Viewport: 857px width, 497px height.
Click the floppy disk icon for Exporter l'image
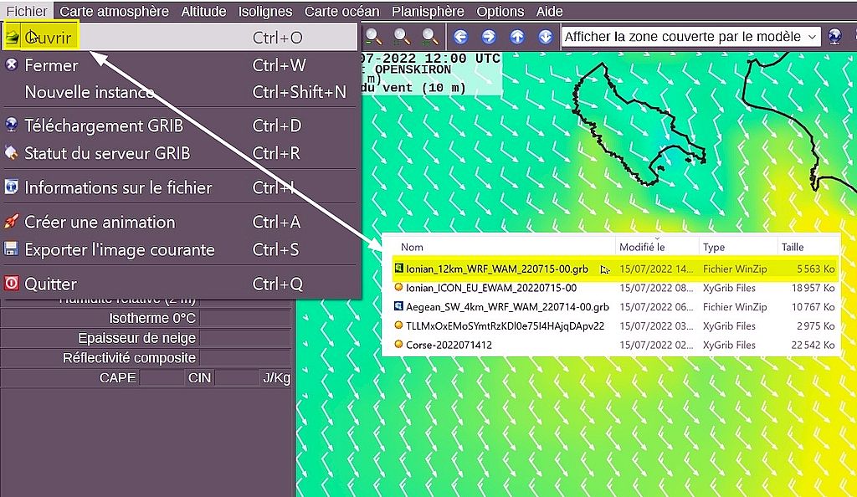pyautogui.click(x=12, y=249)
